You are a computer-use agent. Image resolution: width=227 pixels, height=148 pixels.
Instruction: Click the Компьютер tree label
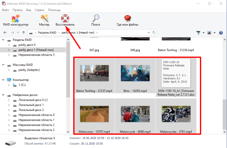pyautogui.click(x=21, y=80)
